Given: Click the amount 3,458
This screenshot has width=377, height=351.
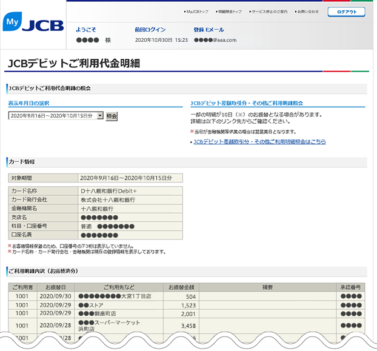Looking at the screenshot, I should [x=189, y=326].
